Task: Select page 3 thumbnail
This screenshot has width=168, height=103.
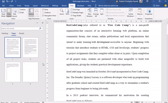Action: pyautogui.click(x=13, y=72)
